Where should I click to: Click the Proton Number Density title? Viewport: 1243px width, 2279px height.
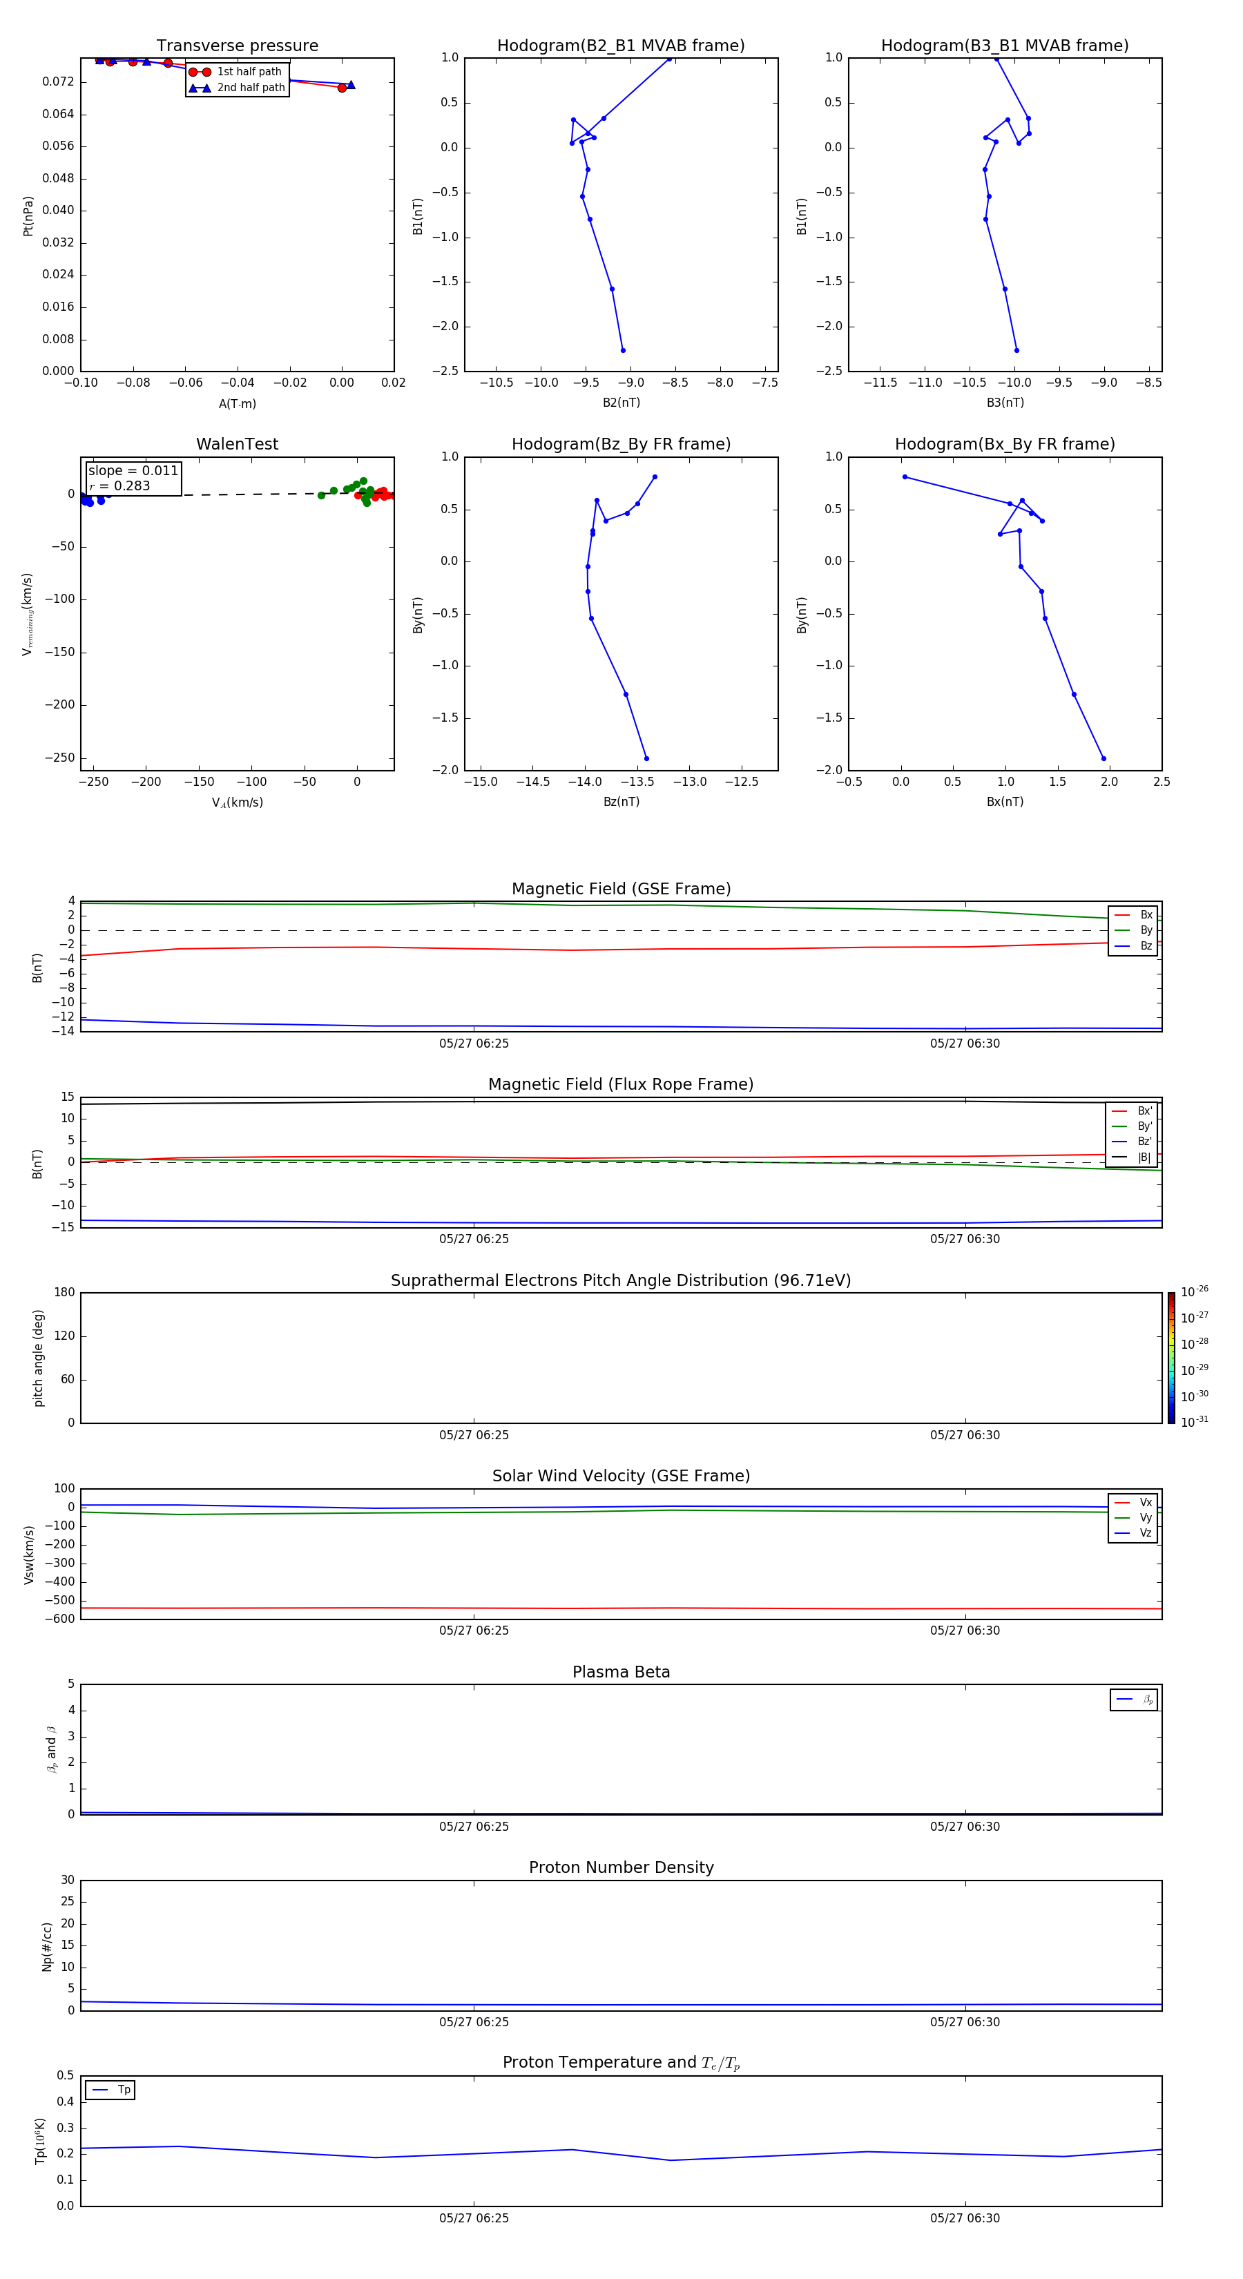(621, 1867)
